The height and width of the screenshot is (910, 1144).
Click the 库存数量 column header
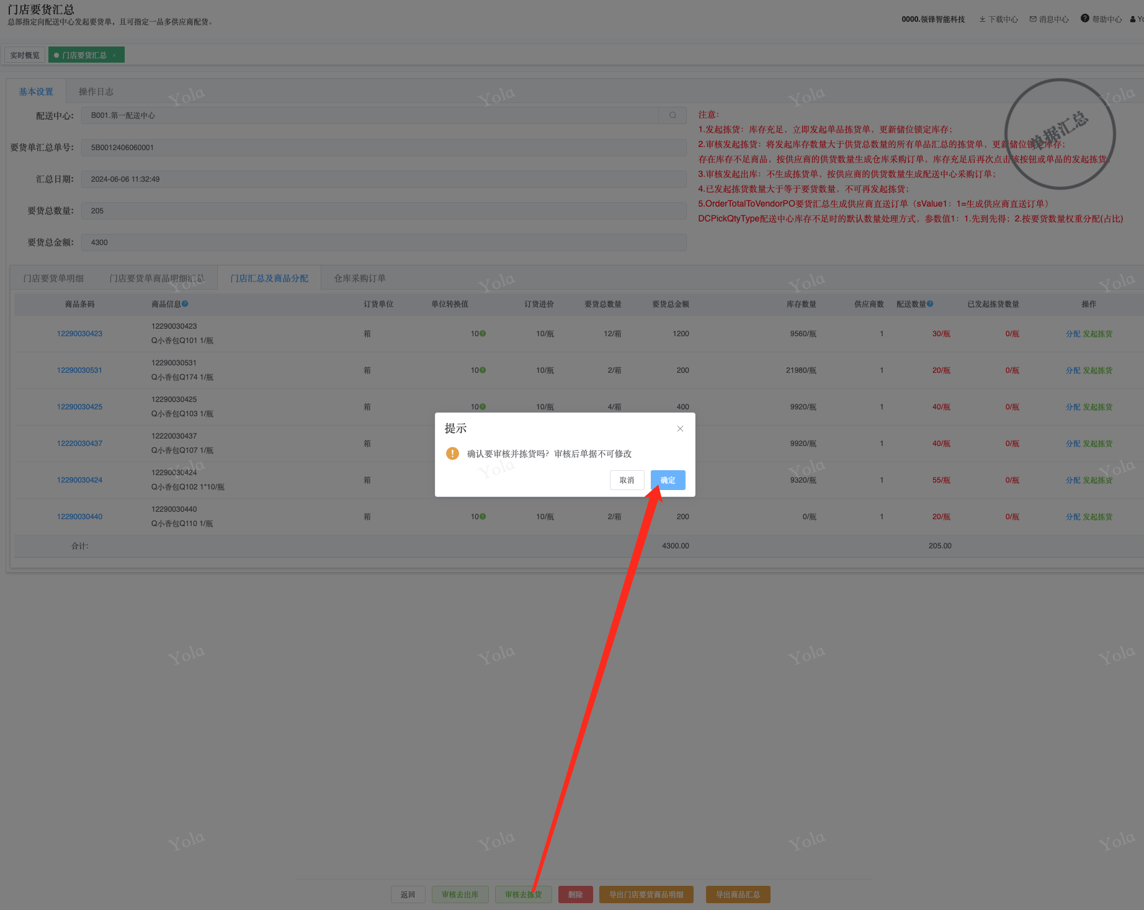click(802, 304)
